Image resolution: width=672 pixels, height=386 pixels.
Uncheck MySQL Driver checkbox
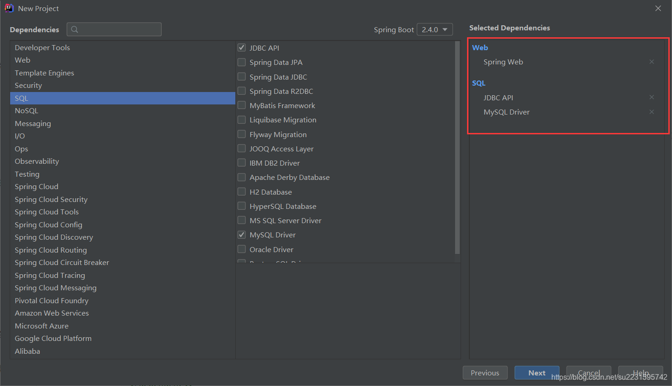(x=241, y=235)
